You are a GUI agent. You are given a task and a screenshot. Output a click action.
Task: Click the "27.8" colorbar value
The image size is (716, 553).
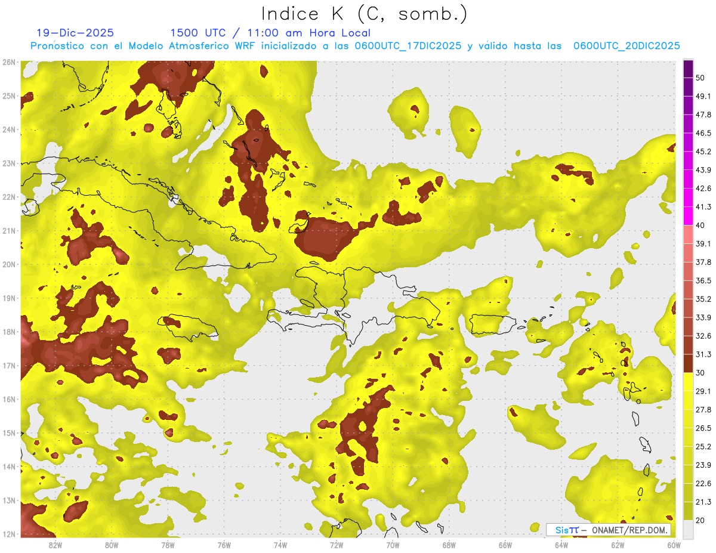703,410
